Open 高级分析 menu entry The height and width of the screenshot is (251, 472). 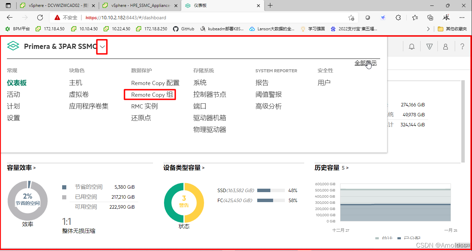[x=269, y=106]
